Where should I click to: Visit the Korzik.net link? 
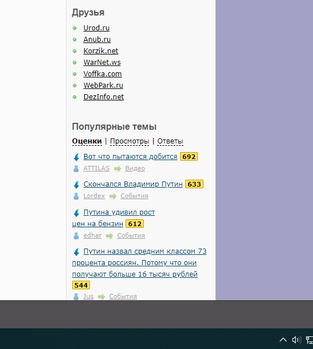click(x=101, y=51)
